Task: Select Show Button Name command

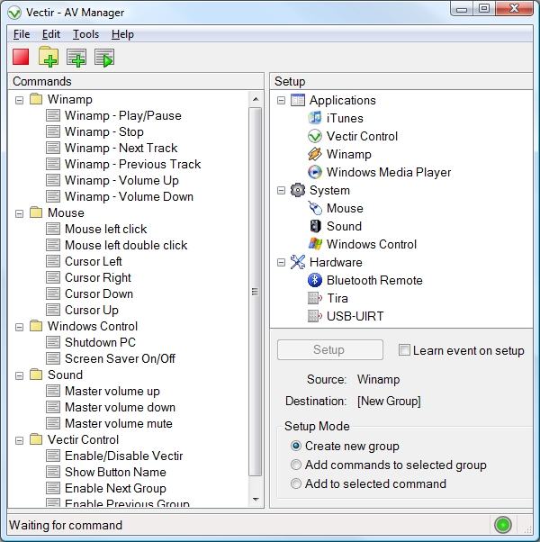Action: tap(115, 472)
